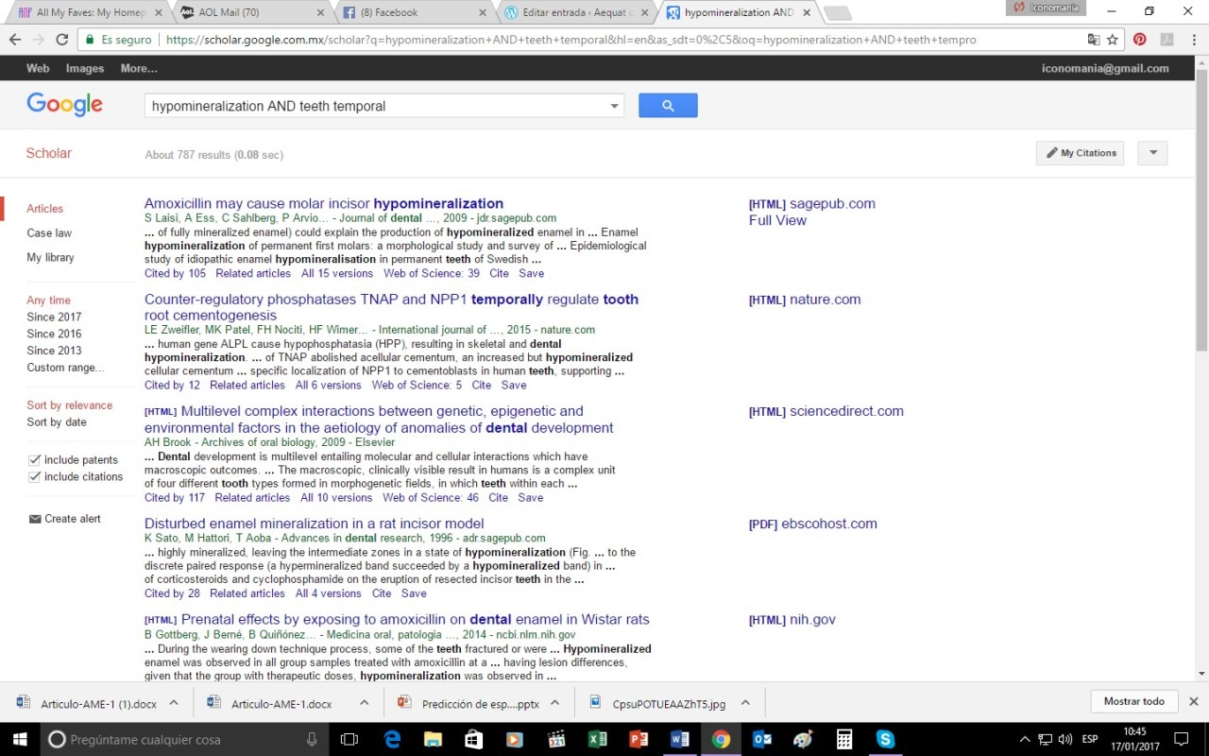Click the Scholar search input field
Image resolution: width=1209 pixels, height=756 pixels.
[376, 106]
